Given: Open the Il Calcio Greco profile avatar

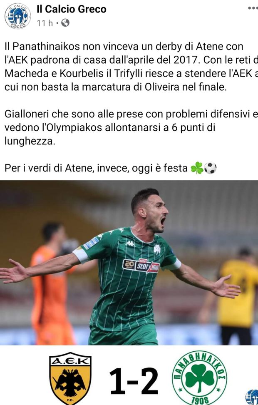Looking at the screenshot, I should point(17,16).
